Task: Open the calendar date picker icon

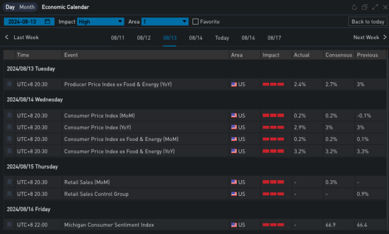Action: click(x=47, y=22)
